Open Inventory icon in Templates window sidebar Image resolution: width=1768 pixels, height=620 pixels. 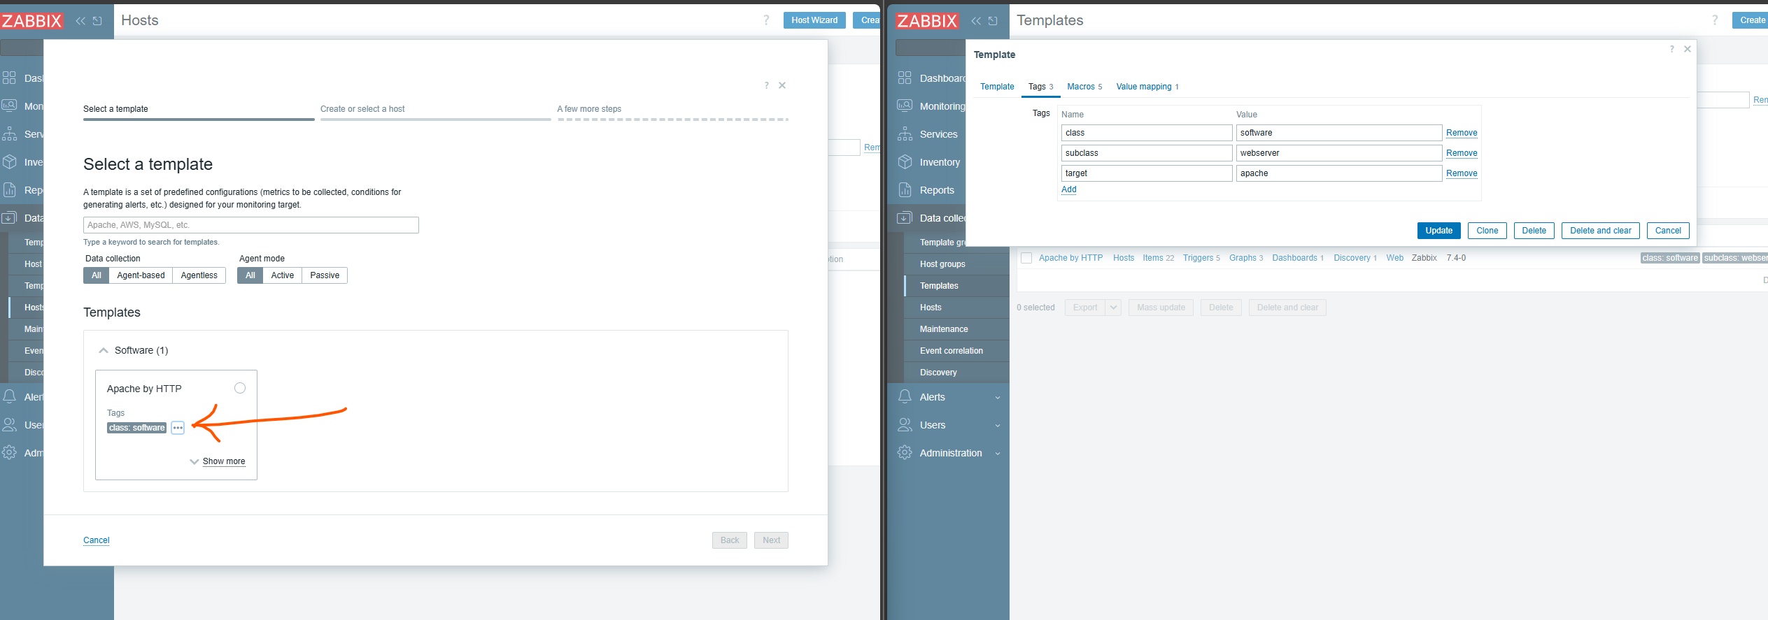click(905, 161)
